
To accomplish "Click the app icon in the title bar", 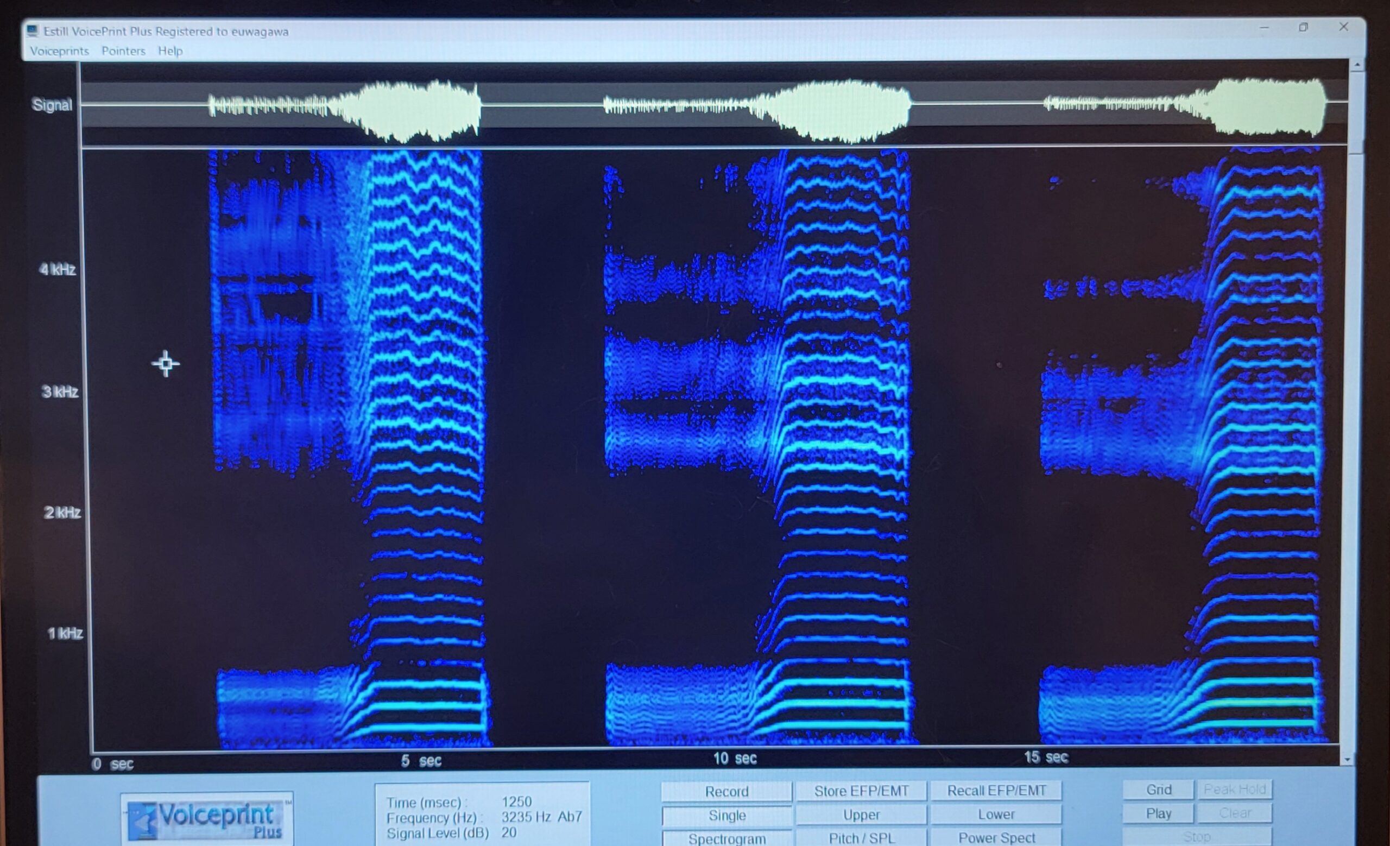I will click(x=33, y=30).
